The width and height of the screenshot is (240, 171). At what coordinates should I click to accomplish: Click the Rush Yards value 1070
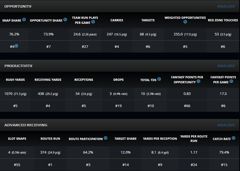click(x=9, y=94)
